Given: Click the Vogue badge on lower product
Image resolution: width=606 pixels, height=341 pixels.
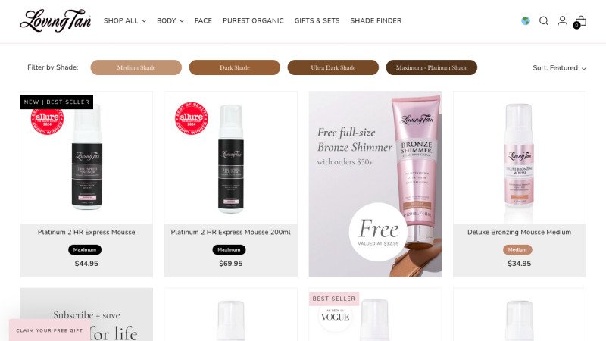Looking at the screenshot, I should click(335, 317).
